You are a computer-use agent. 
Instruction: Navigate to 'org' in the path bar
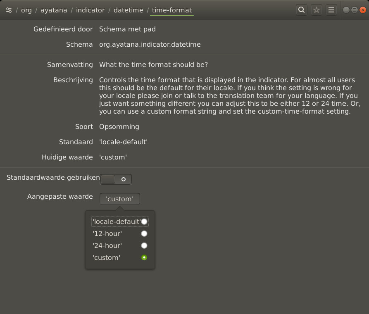(26, 10)
